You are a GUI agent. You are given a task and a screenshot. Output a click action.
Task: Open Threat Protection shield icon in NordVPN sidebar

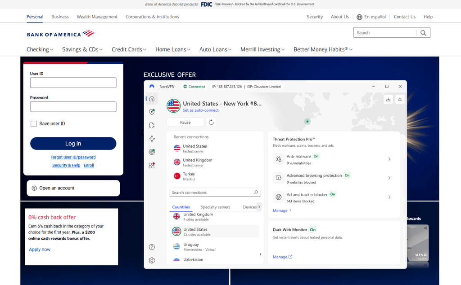[x=152, y=112]
